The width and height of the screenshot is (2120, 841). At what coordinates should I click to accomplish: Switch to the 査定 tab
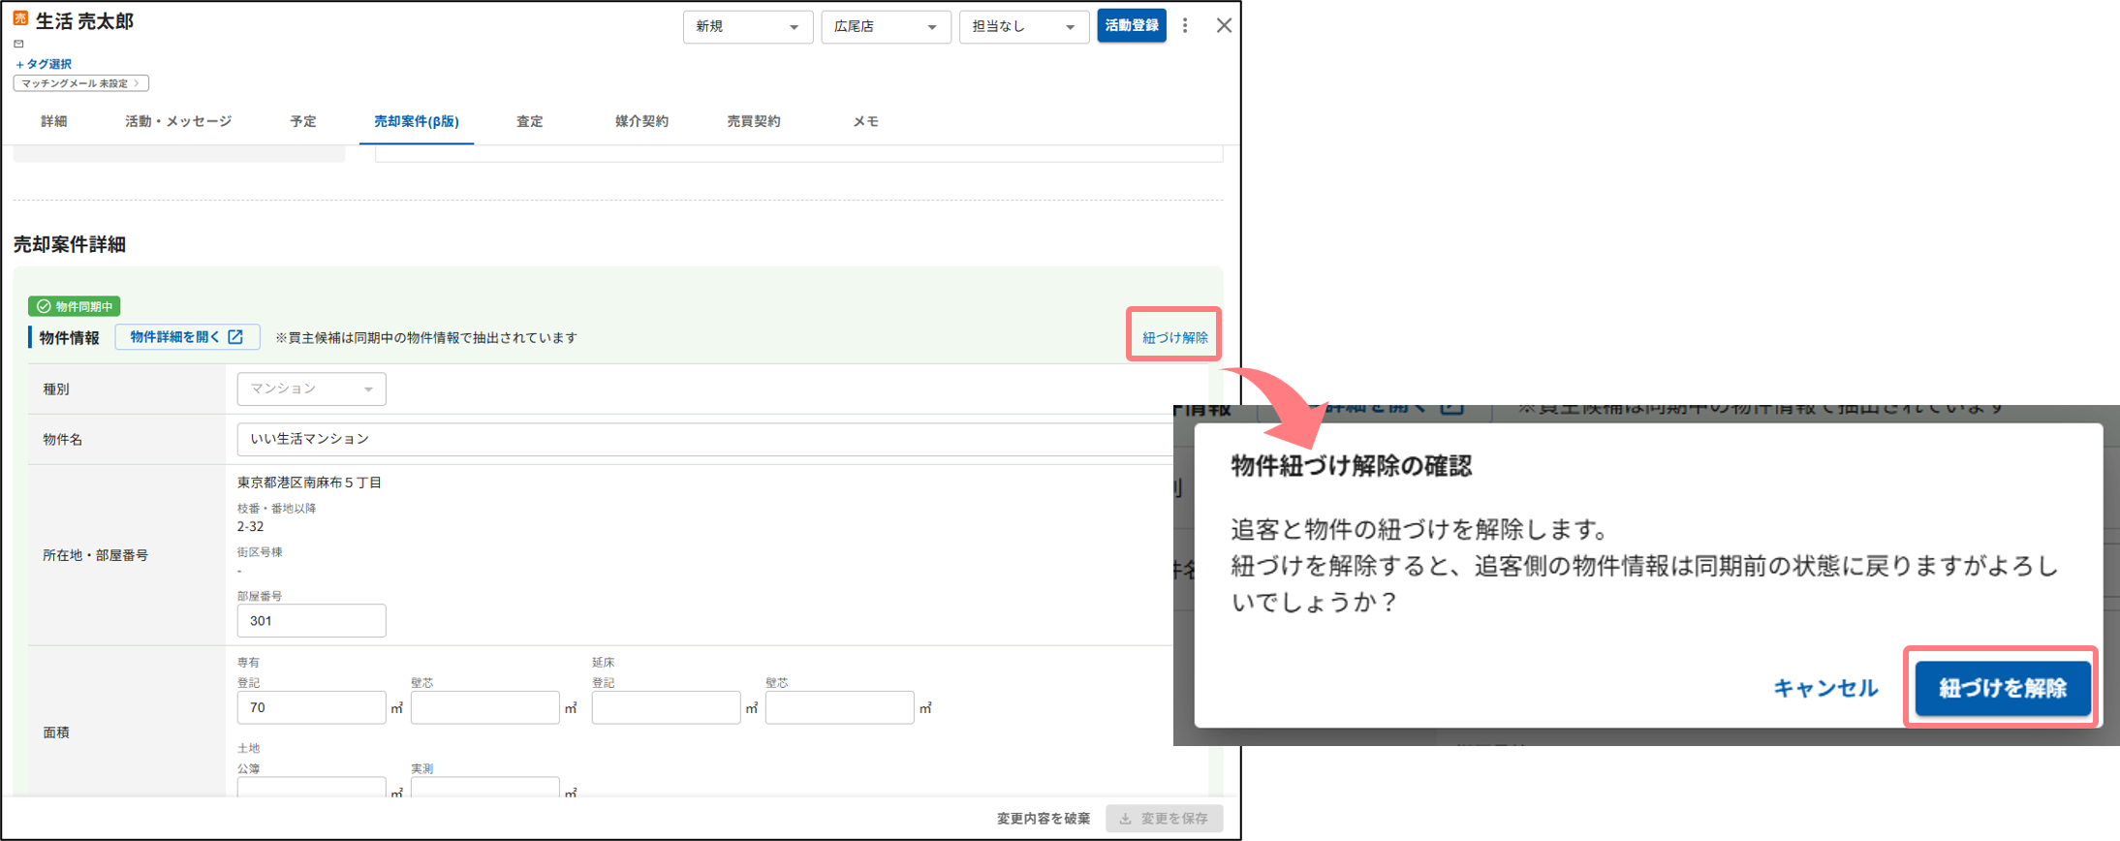(x=530, y=121)
